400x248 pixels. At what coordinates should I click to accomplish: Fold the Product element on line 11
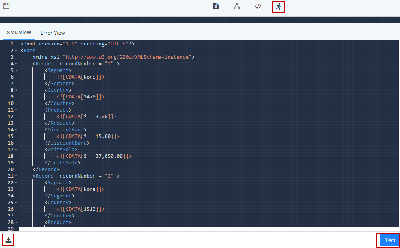(16, 110)
